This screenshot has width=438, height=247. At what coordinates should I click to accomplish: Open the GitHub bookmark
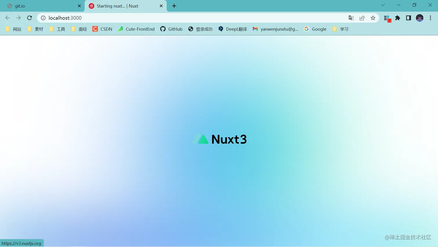(x=171, y=29)
